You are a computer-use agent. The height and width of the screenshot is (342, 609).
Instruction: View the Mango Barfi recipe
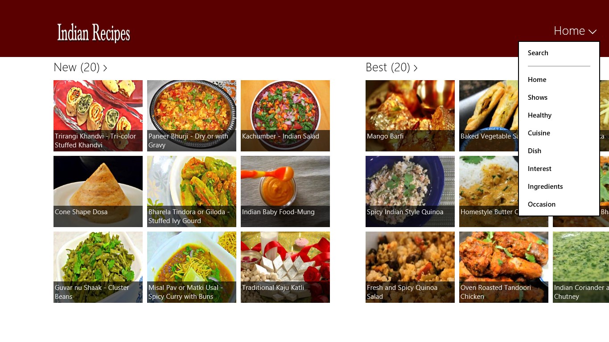pyautogui.click(x=410, y=116)
